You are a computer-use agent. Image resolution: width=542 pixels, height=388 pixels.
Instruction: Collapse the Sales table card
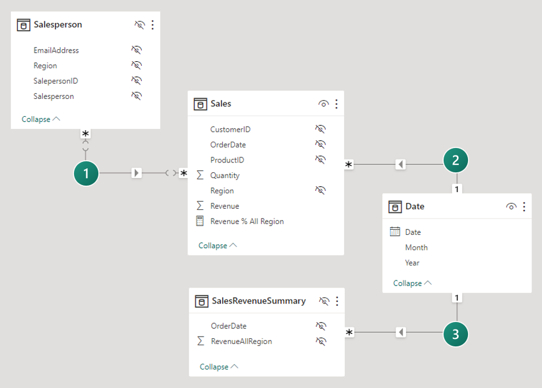217,245
